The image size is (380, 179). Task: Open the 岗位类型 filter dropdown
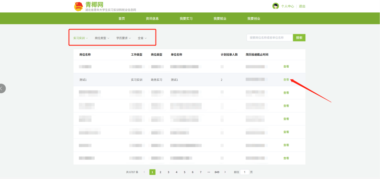tap(102, 38)
